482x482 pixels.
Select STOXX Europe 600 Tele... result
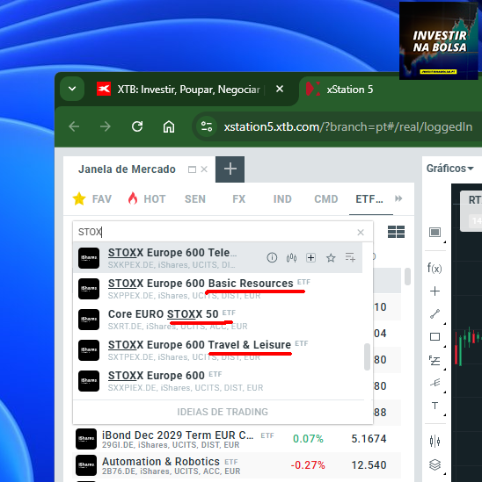pyautogui.click(x=217, y=257)
